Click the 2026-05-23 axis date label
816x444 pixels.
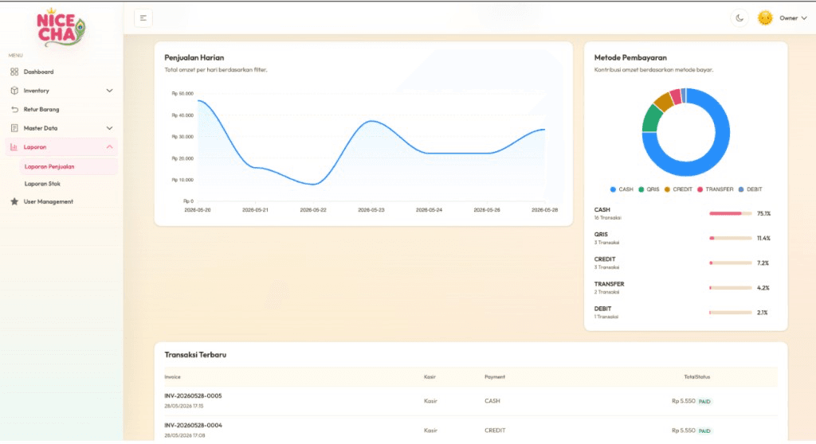(371, 210)
